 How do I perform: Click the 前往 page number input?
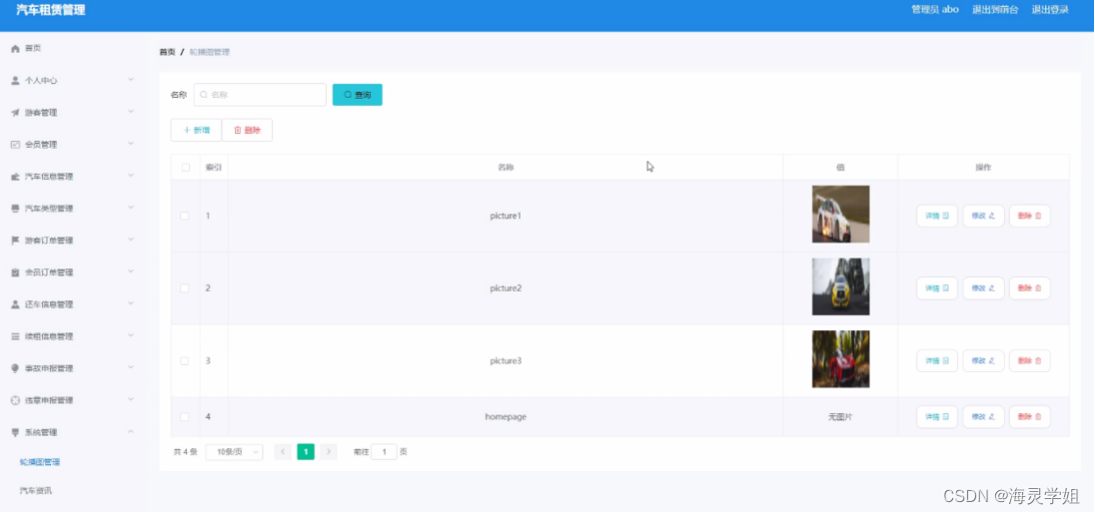(384, 452)
